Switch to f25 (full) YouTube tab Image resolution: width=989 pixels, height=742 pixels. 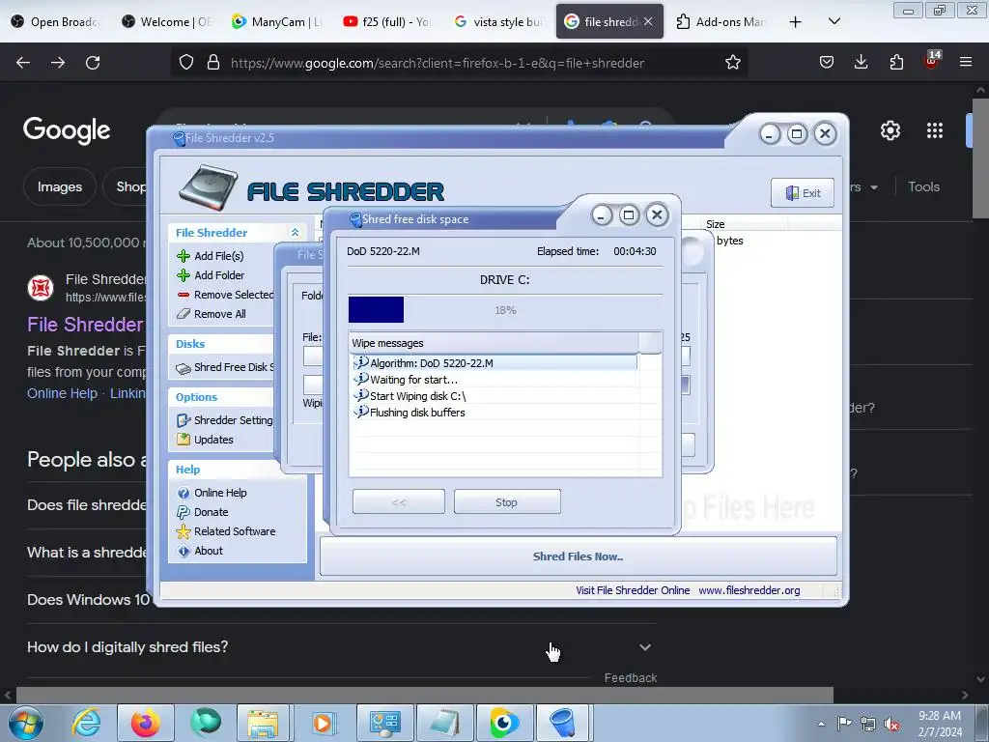(x=388, y=21)
